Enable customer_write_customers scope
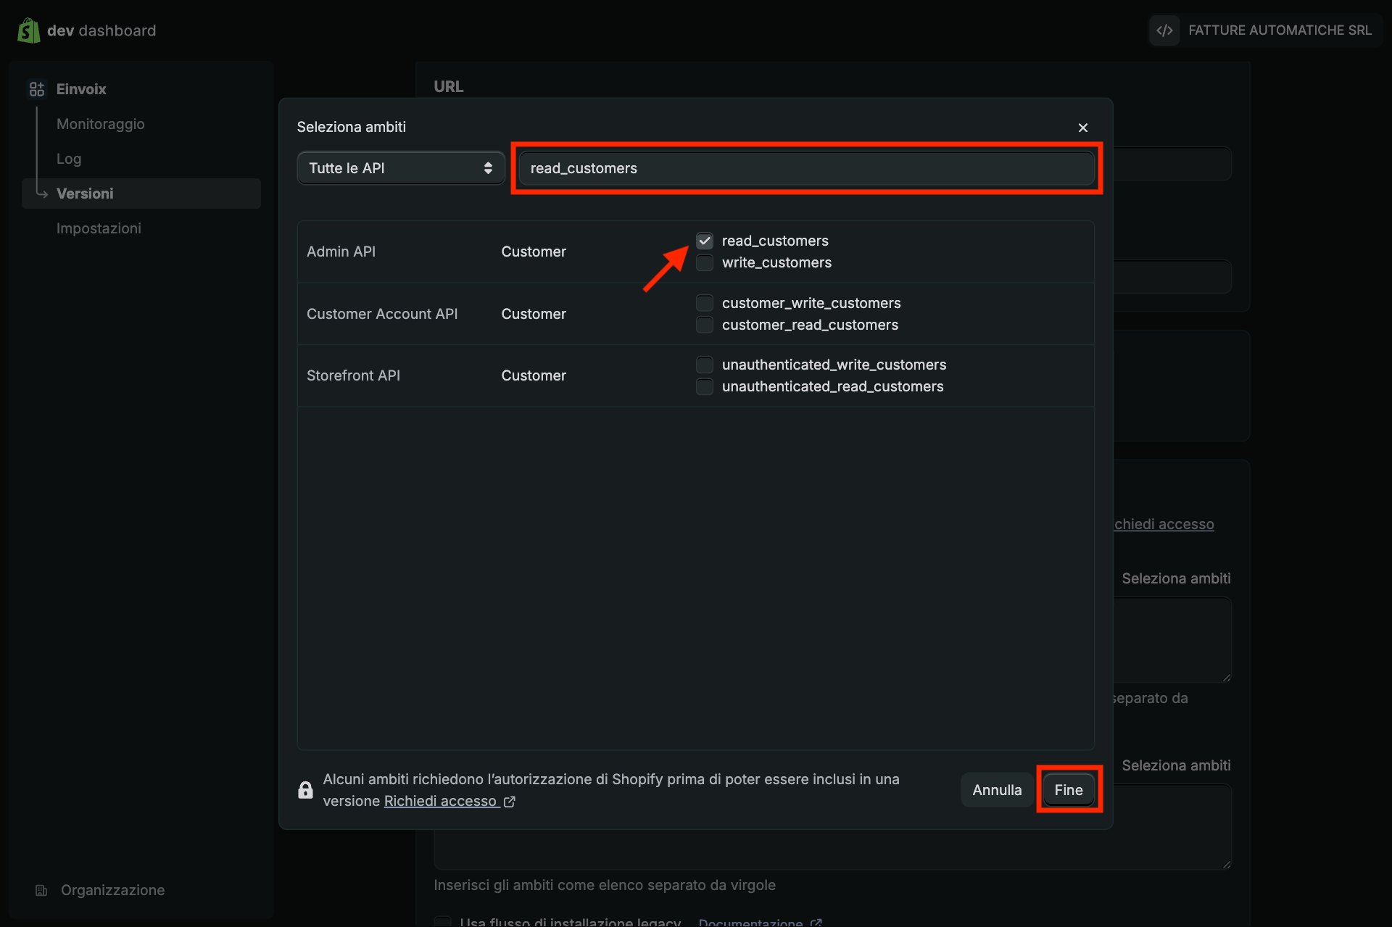This screenshot has height=927, width=1392. click(x=705, y=303)
